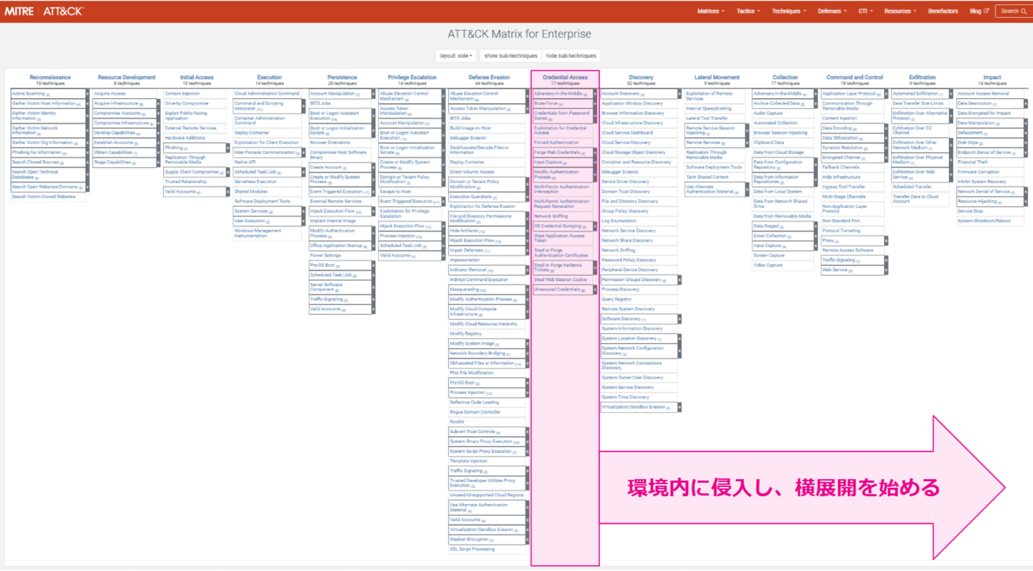Expand Account Discovery sub-techniques handle
1033x571 pixels.
(680, 94)
